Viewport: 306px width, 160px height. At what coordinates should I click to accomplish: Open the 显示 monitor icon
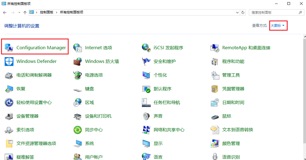[146, 144]
